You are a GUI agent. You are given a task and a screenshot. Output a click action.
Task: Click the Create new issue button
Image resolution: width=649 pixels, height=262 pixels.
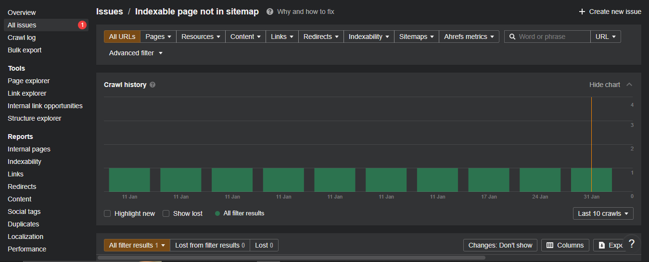pyautogui.click(x=610, y=12)
